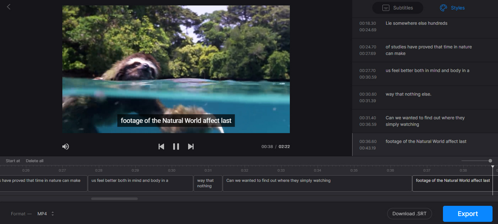Click the timeline horizontal scrollbar

[x=114, y=199]
